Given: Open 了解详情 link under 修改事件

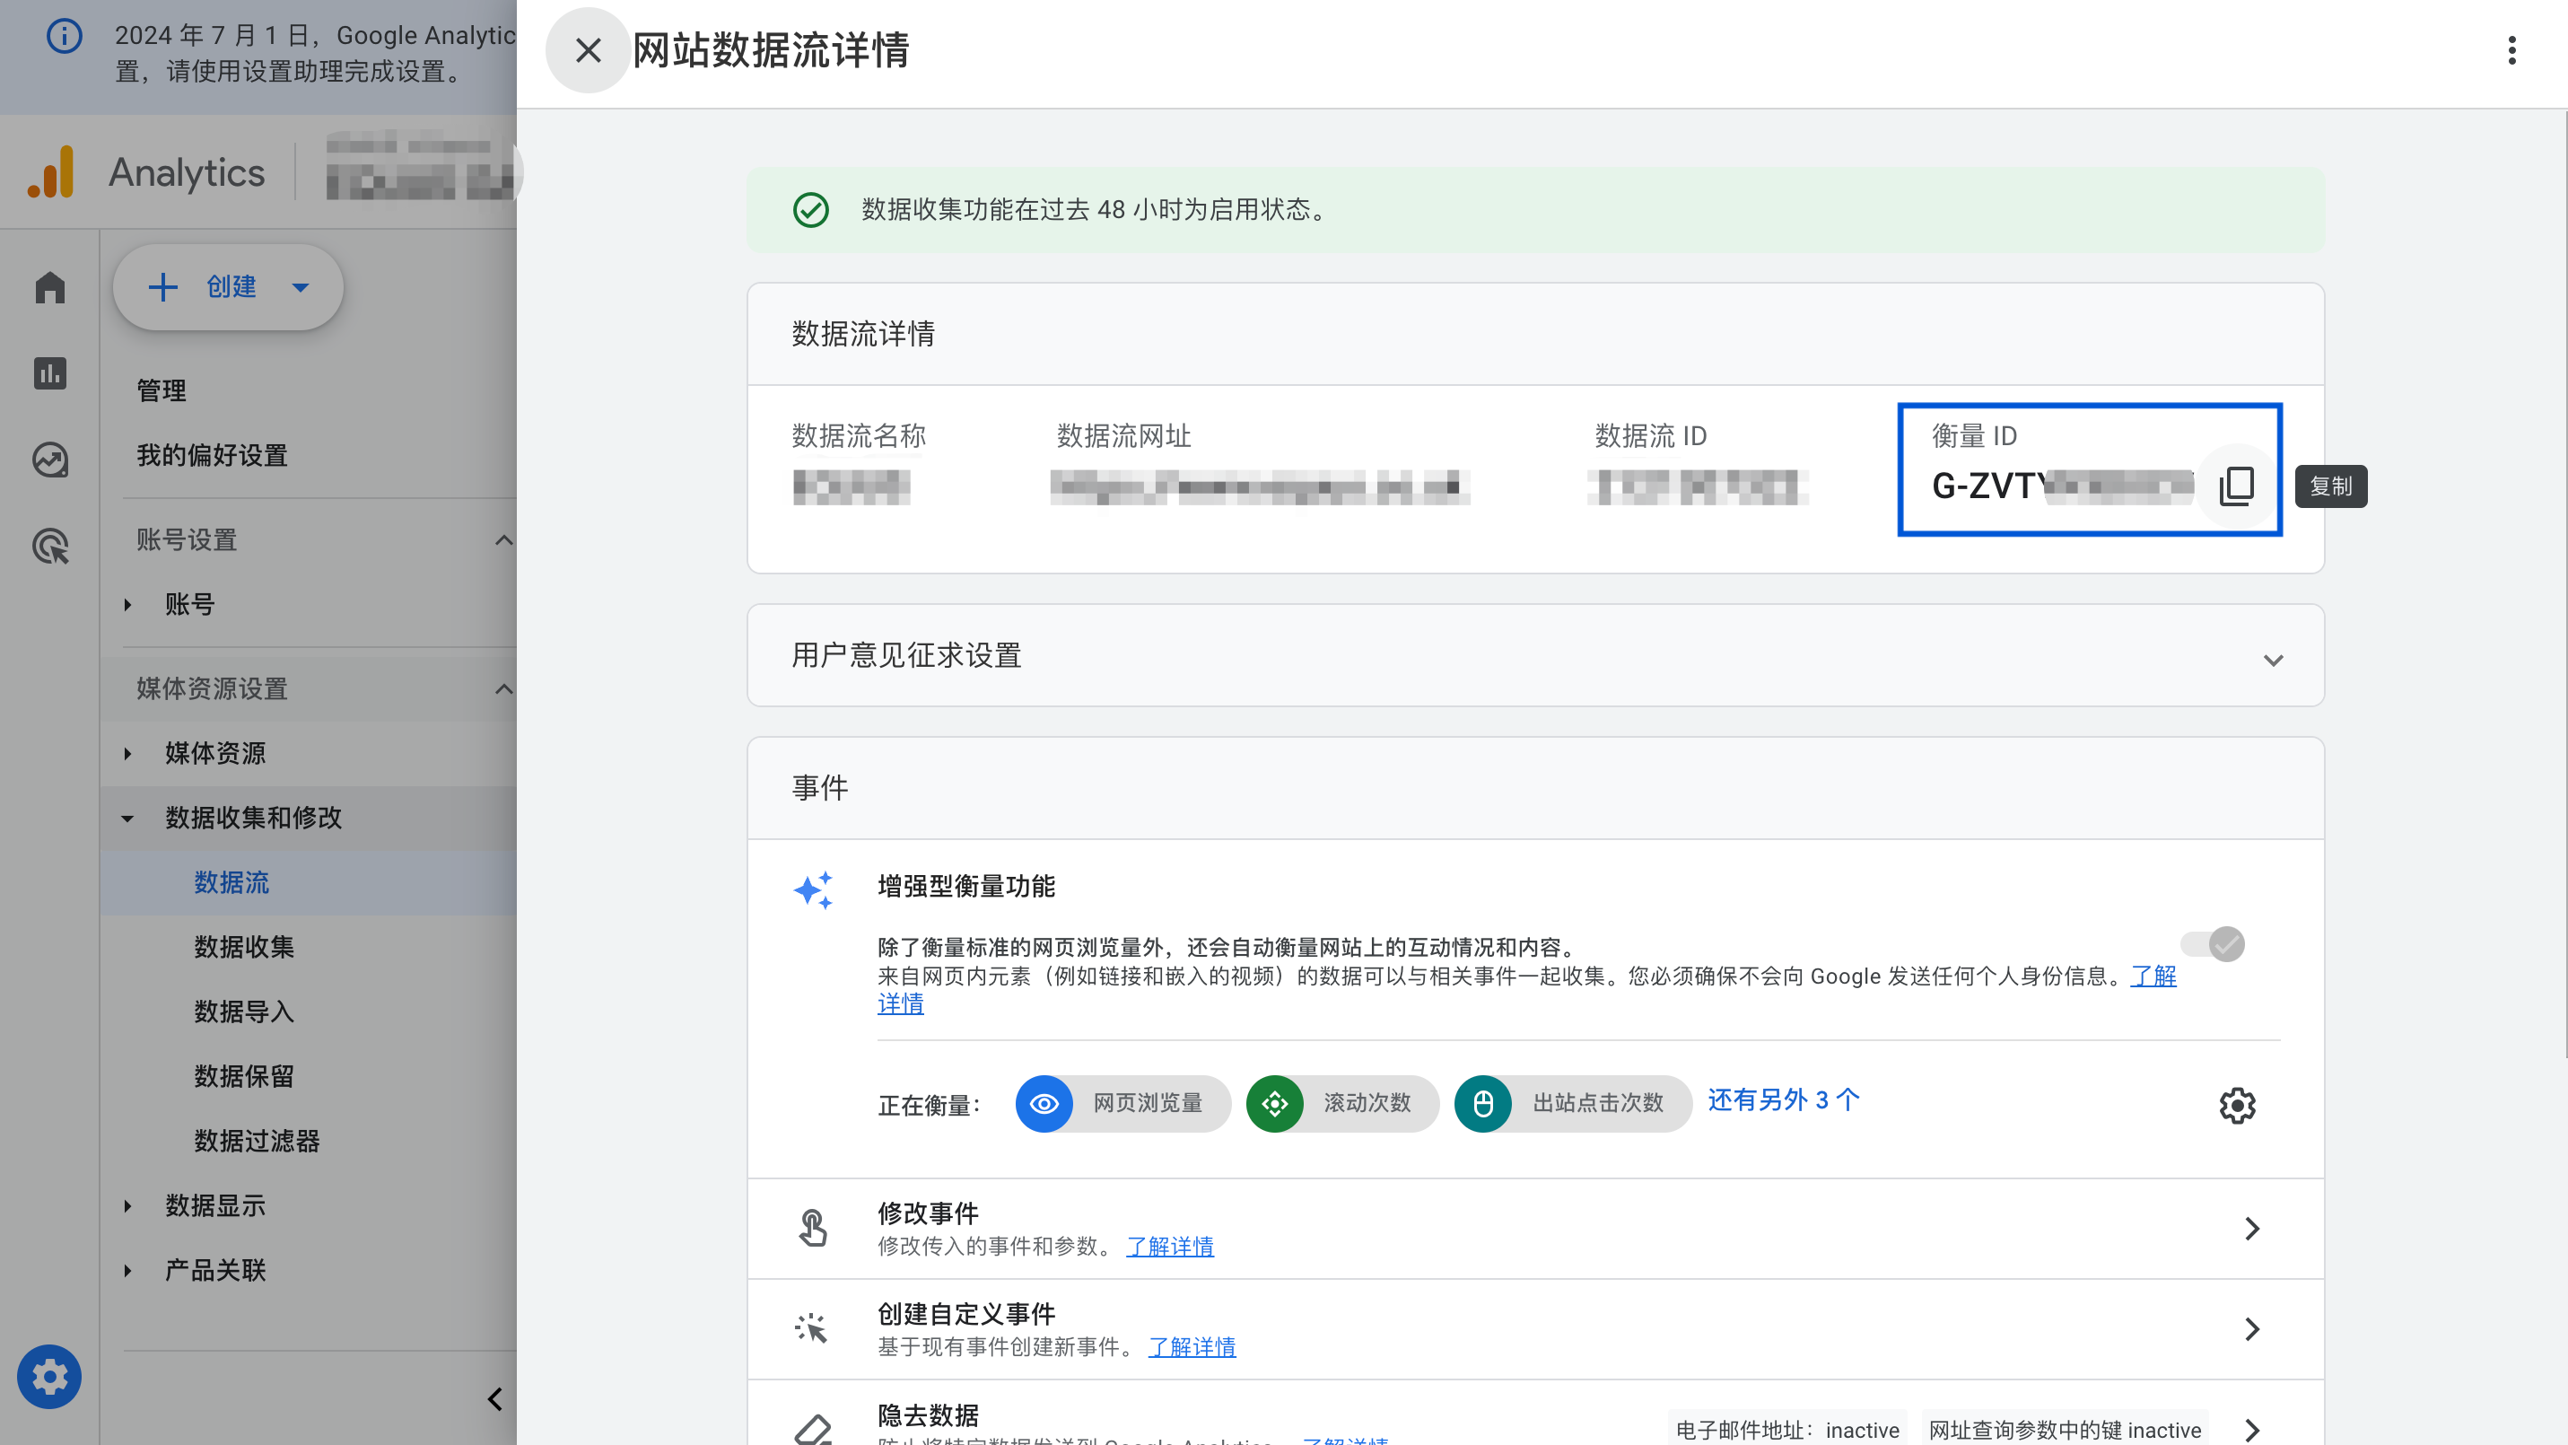Looking at the screenshot, I should pos(1170,1247).
